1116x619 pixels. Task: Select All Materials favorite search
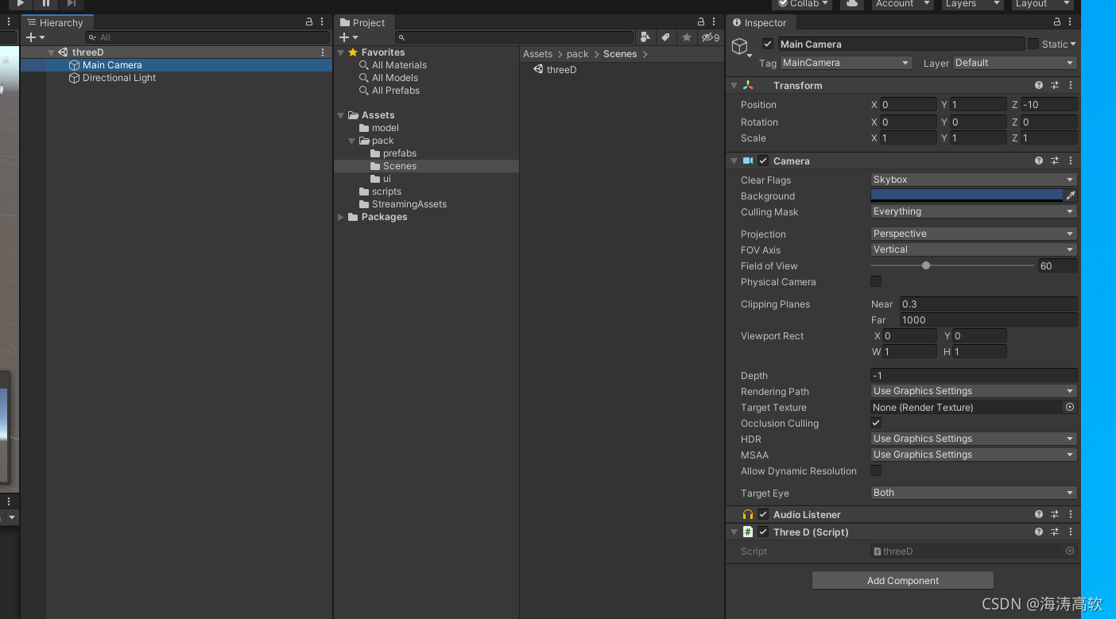click(x=399, y=65)
